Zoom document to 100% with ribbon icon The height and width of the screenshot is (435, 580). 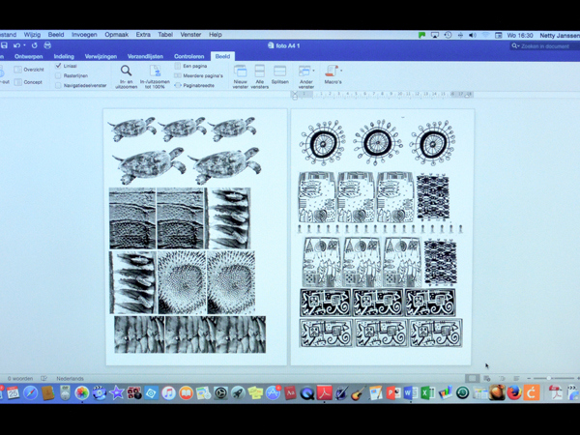tap(155, 71)
